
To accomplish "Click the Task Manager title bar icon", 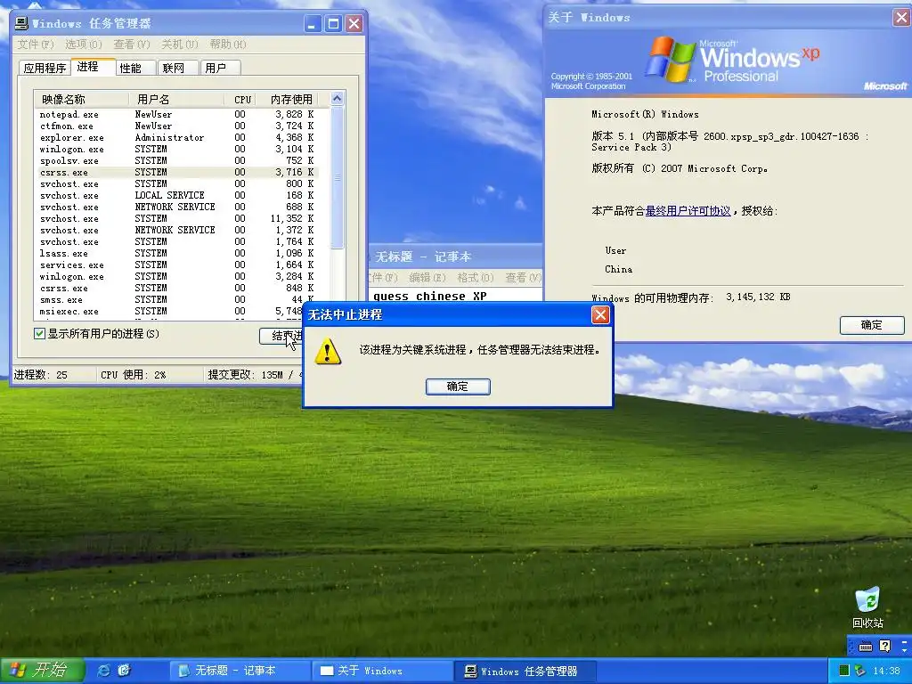I will (x=21, y=23).
